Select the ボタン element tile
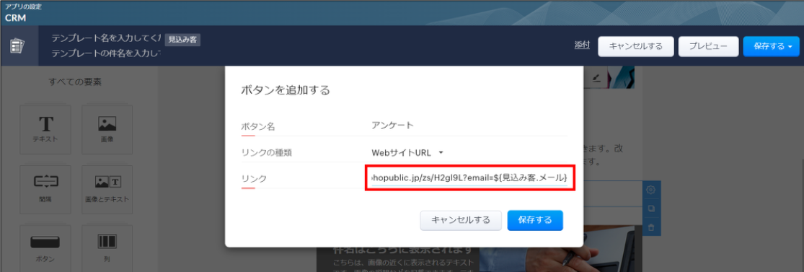 [x=45, y=248]
